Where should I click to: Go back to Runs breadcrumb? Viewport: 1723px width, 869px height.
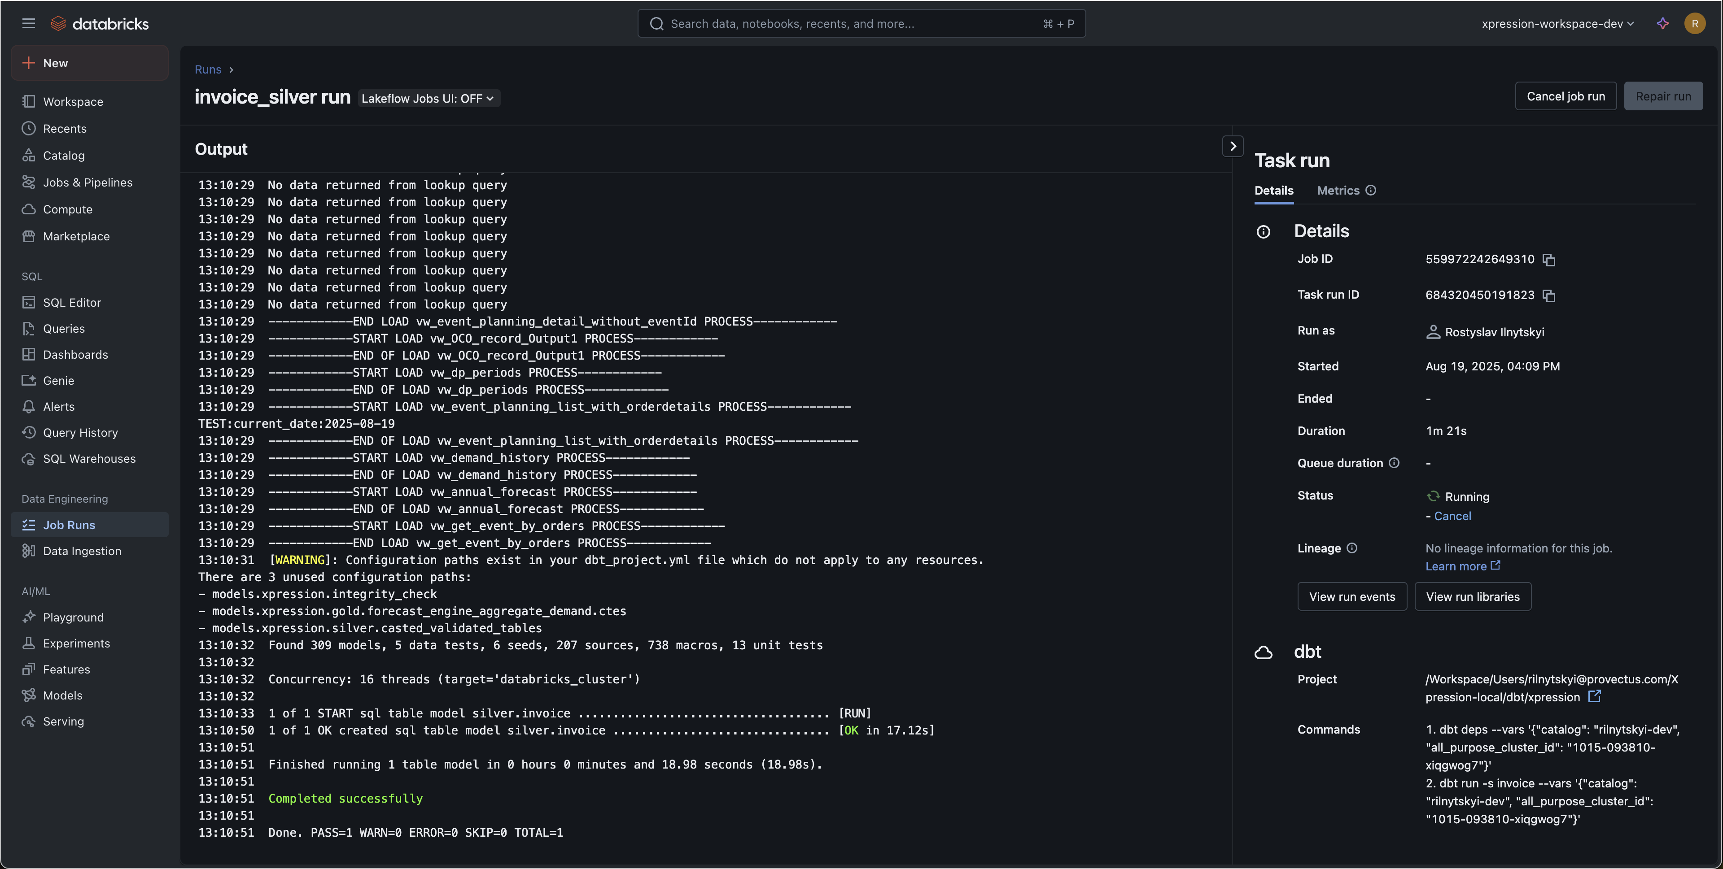point(208,70)
